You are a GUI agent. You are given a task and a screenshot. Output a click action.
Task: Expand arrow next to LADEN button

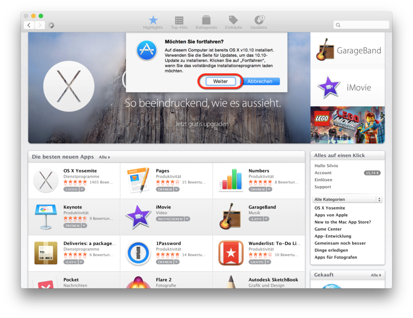click(82, 189)
